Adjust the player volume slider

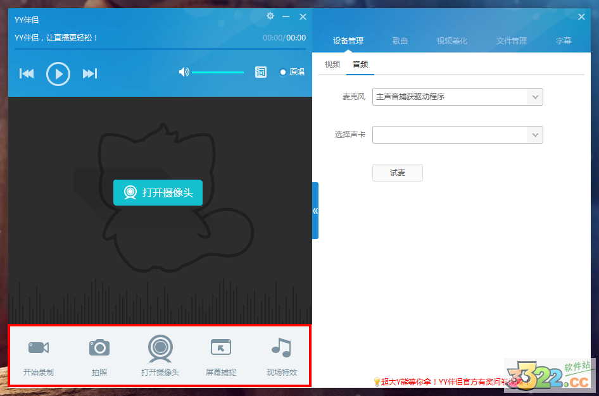(x=218, y=72)
